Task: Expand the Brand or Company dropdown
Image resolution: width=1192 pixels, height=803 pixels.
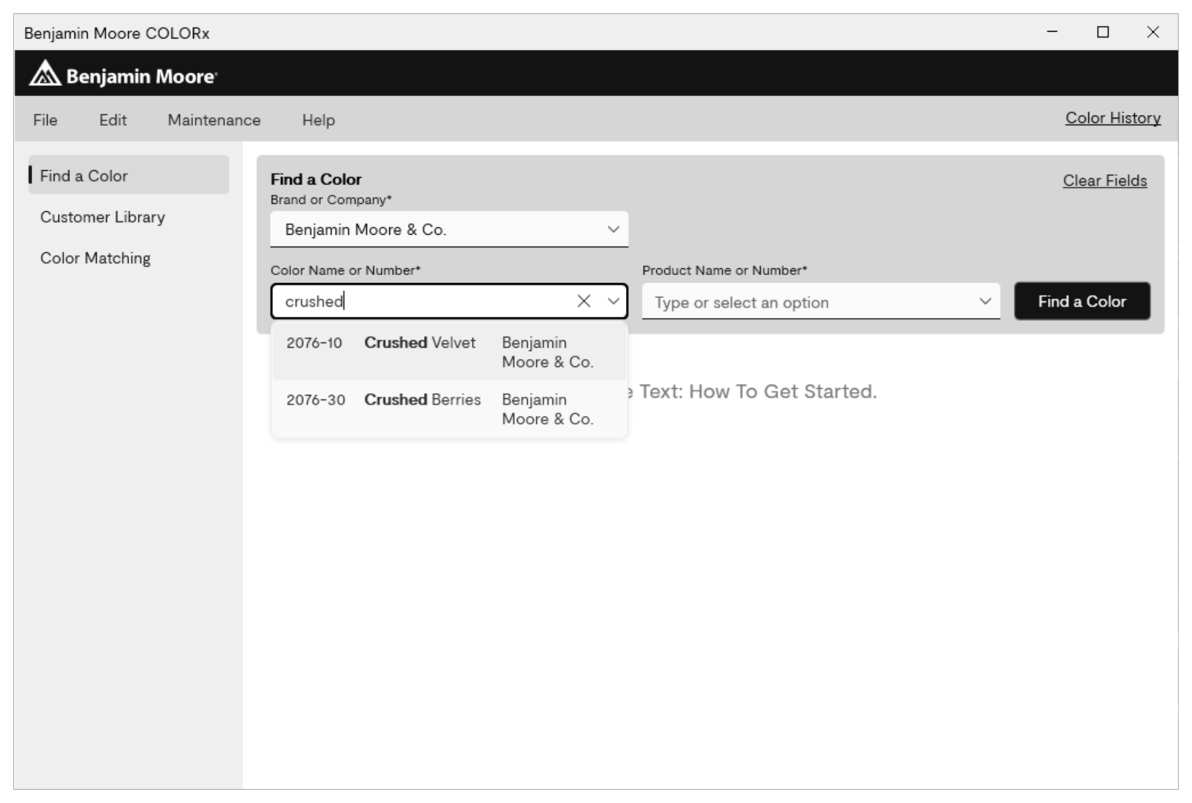Action: [613, 229]
